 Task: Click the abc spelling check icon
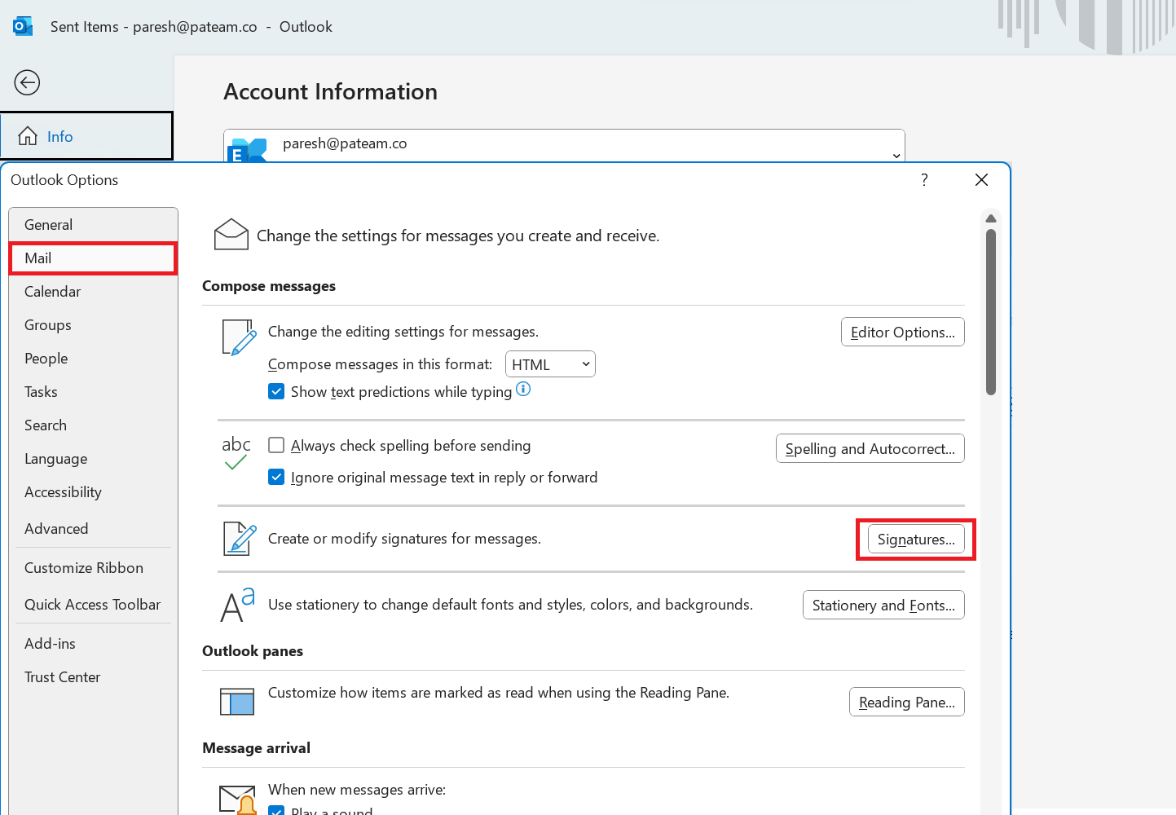[x=236, y=453]
